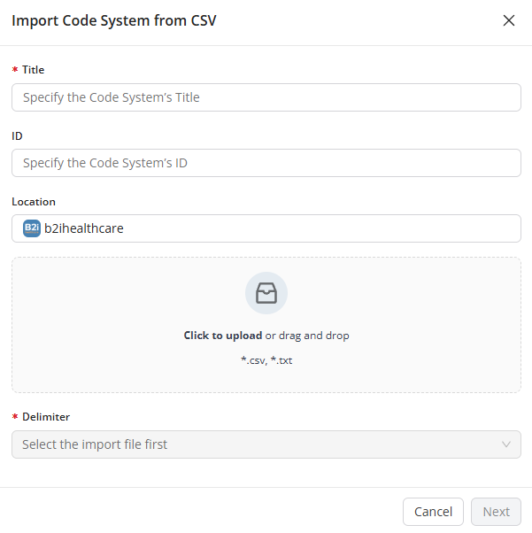Click the Delimiter field label
Image resolution: width=532 pixels, height=533 pixels.
[46, 416]
